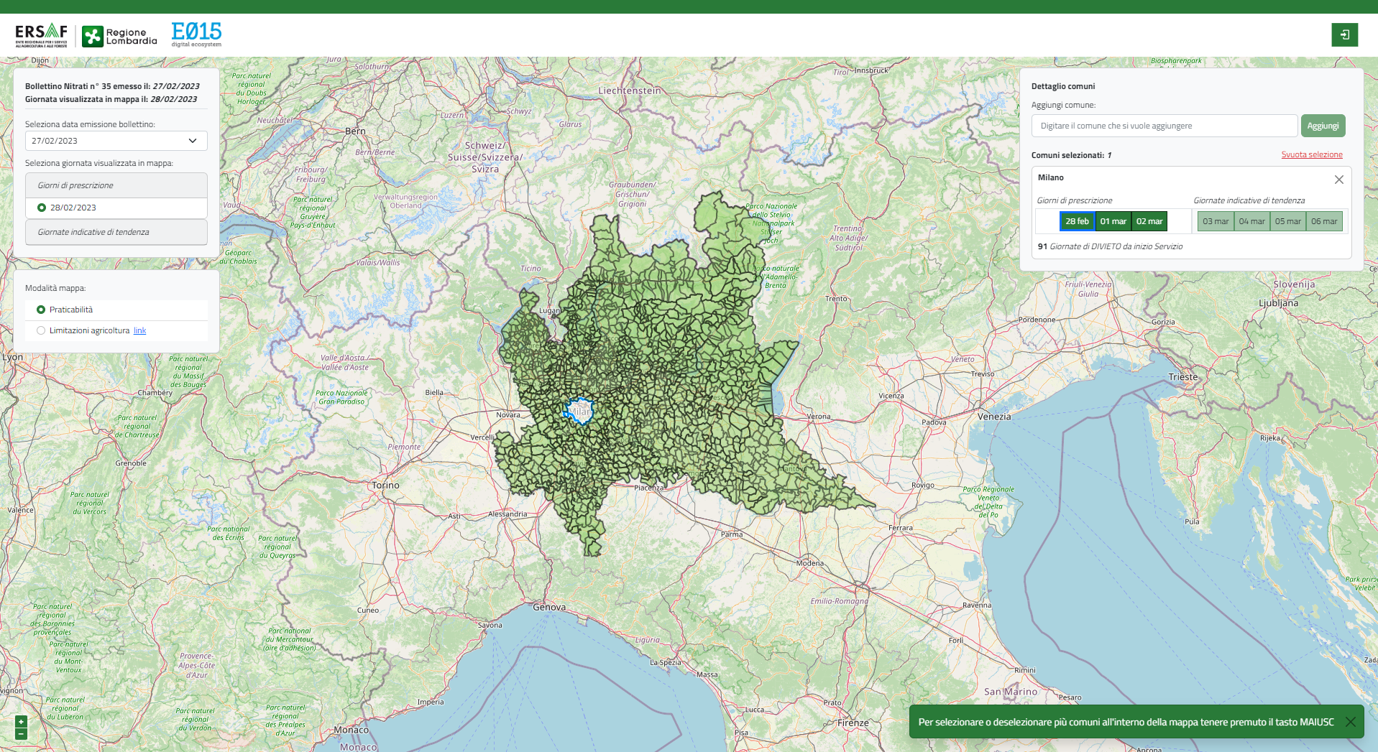Collapse the Giorni di prescrizione section
This screenshot has height=752, width=1378.
[x=116, y=185]
